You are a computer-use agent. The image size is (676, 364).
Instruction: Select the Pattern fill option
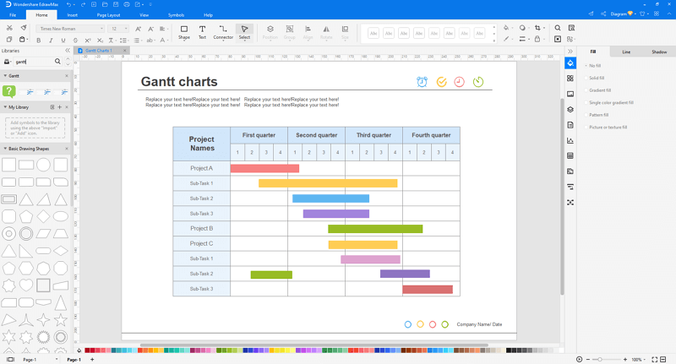coord(598,115)
